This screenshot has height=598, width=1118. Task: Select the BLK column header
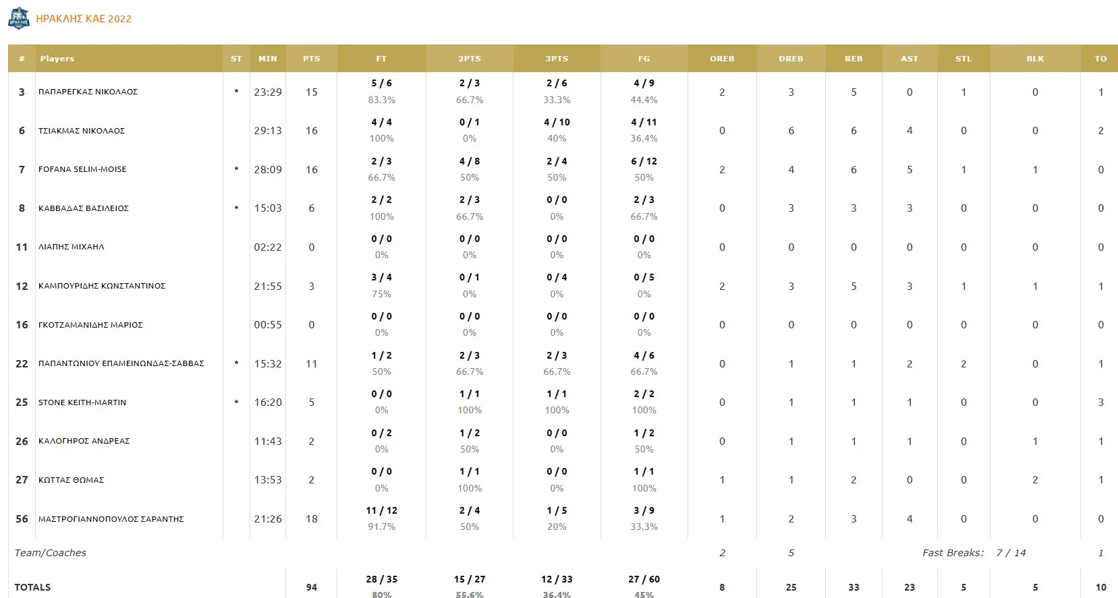pyautogui.click(x=1035, y=59)
